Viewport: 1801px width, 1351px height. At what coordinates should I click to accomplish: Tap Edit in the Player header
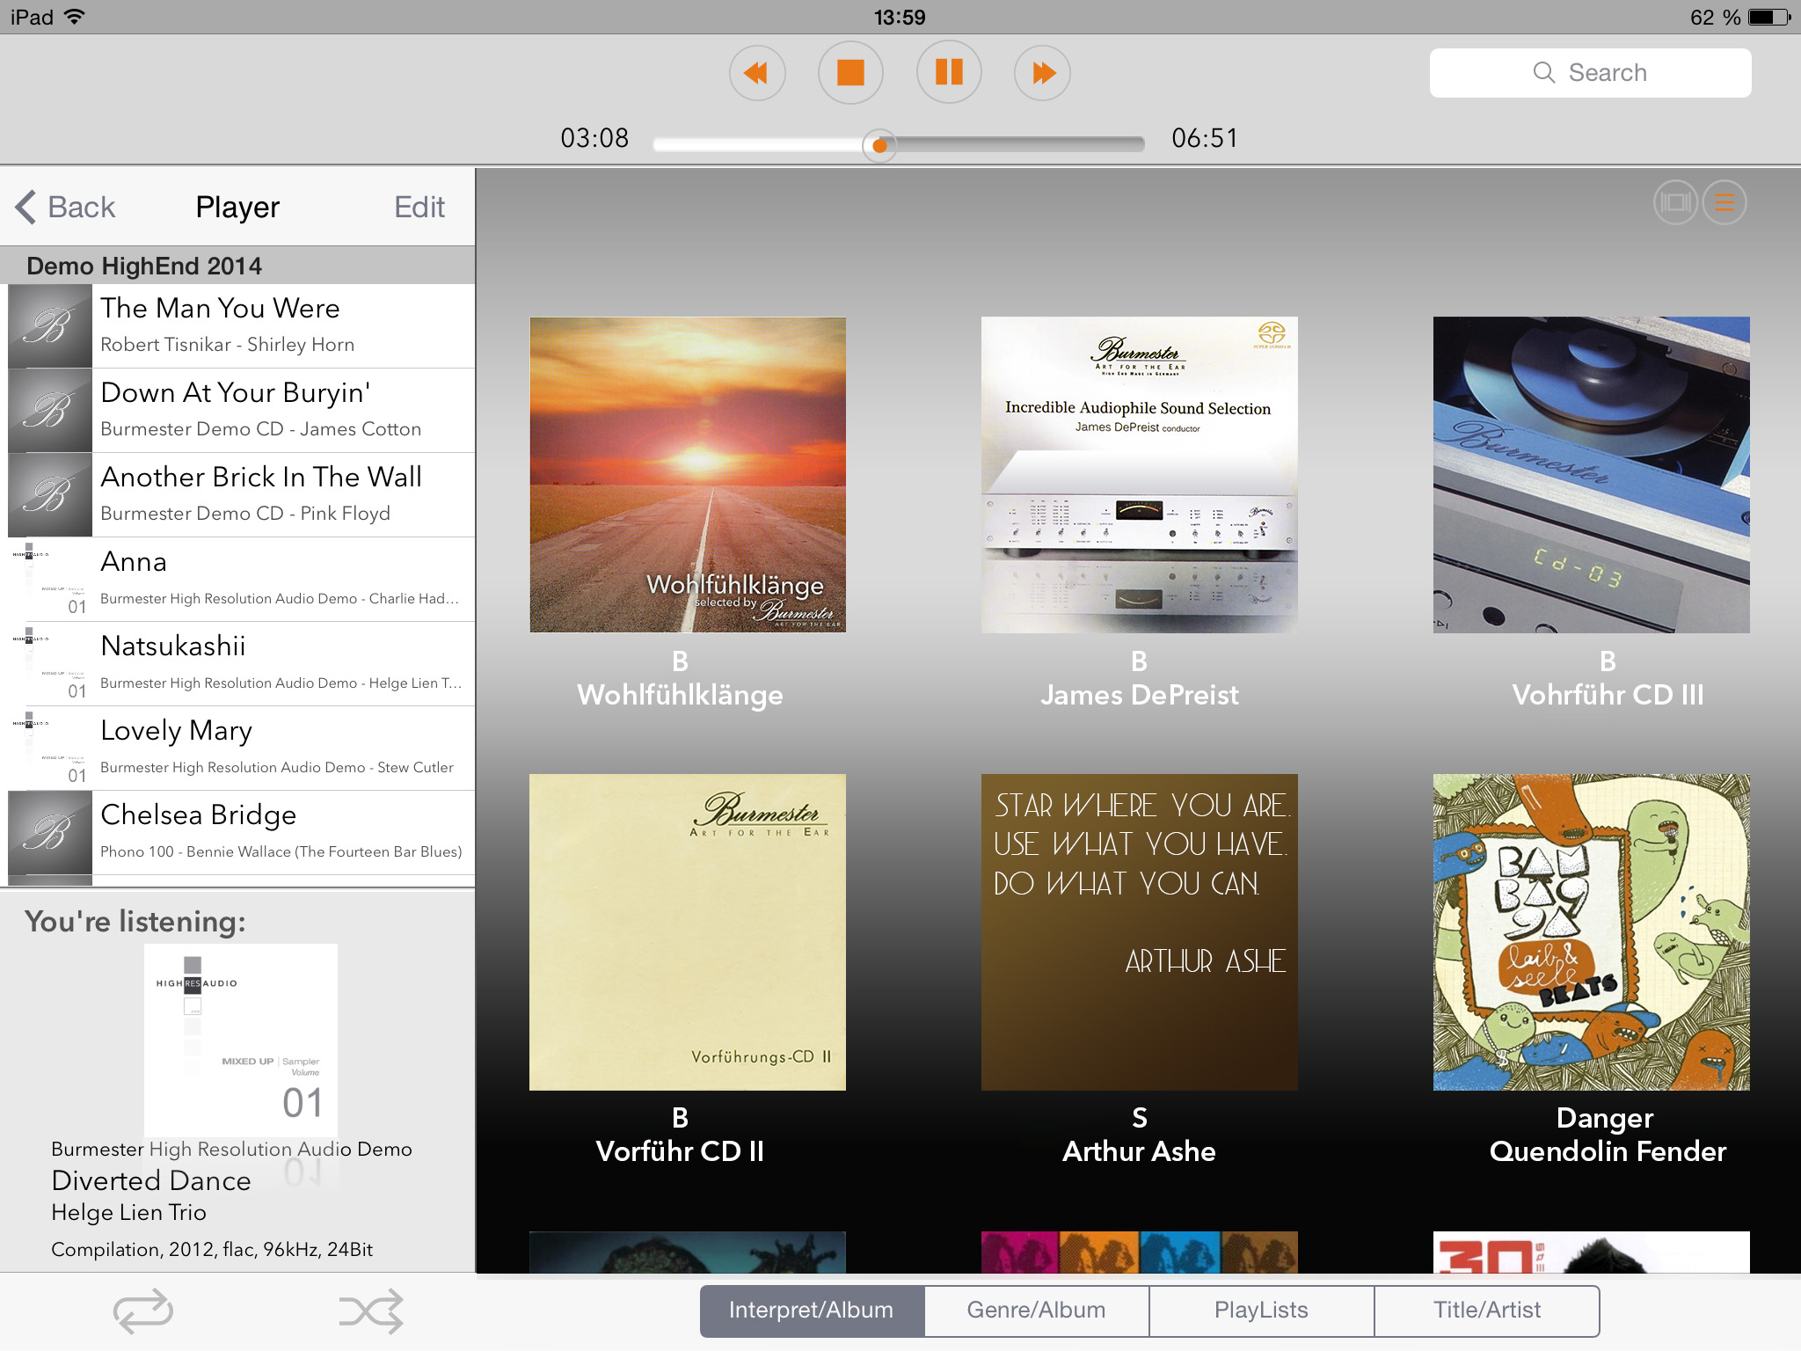419,207
